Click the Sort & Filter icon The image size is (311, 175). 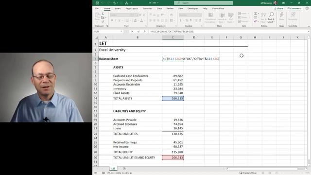click(x=263, y=15)
